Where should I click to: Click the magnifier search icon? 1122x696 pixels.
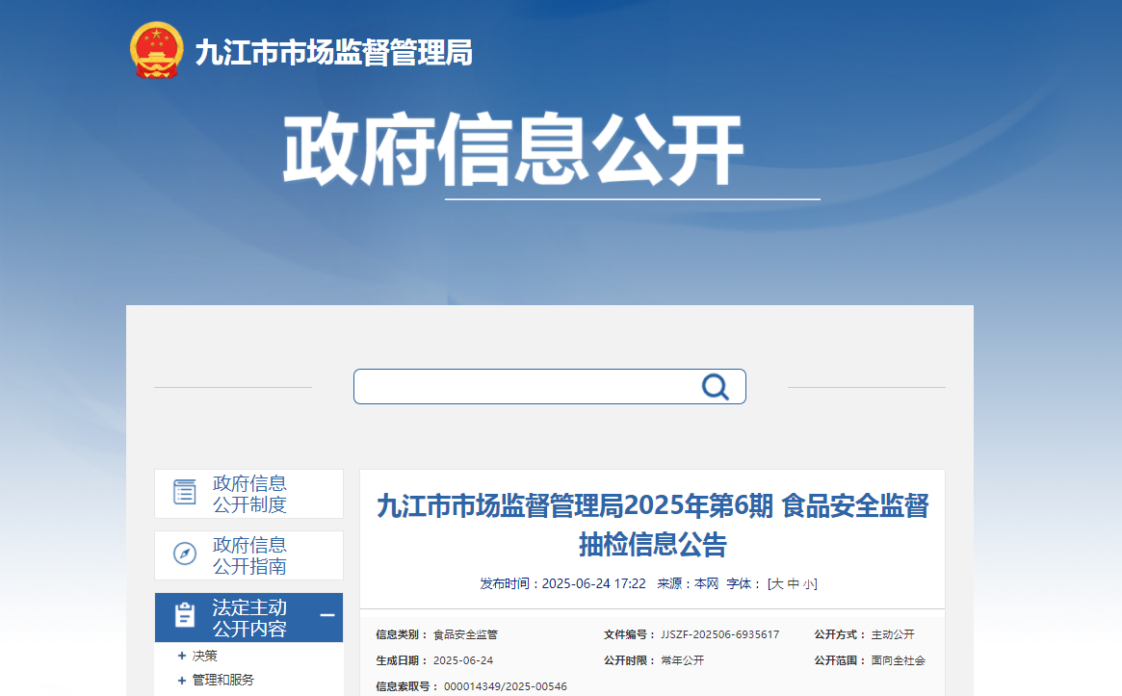pos(715,387)
